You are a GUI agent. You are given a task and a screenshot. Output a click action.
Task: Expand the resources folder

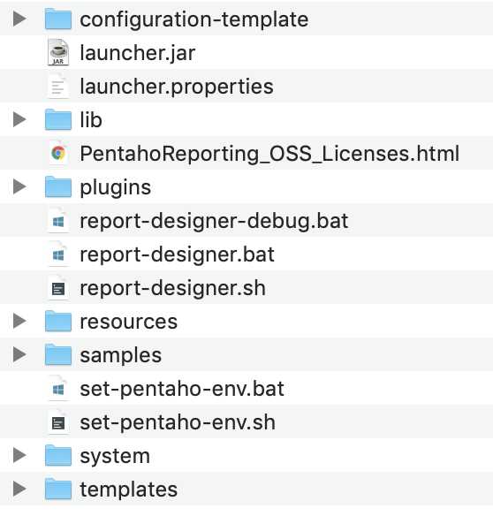pos(19,321)
